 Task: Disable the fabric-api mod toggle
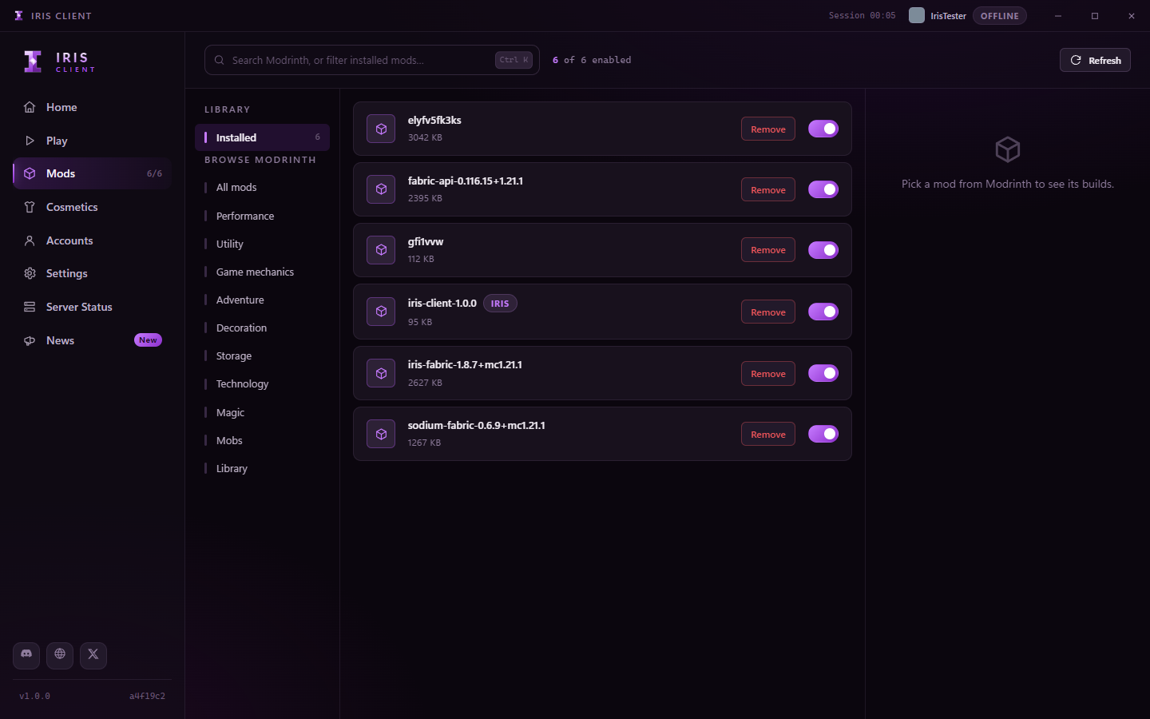pos(823,189)
